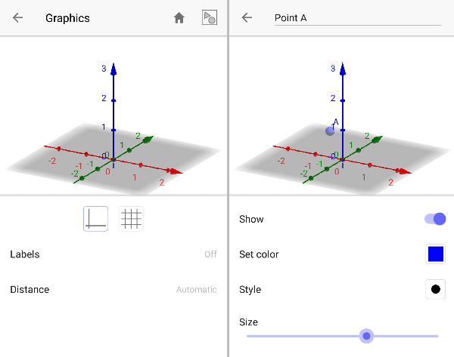
Task: Open the point Style selector
Action: pyautogui.click(x=435, y=289)
